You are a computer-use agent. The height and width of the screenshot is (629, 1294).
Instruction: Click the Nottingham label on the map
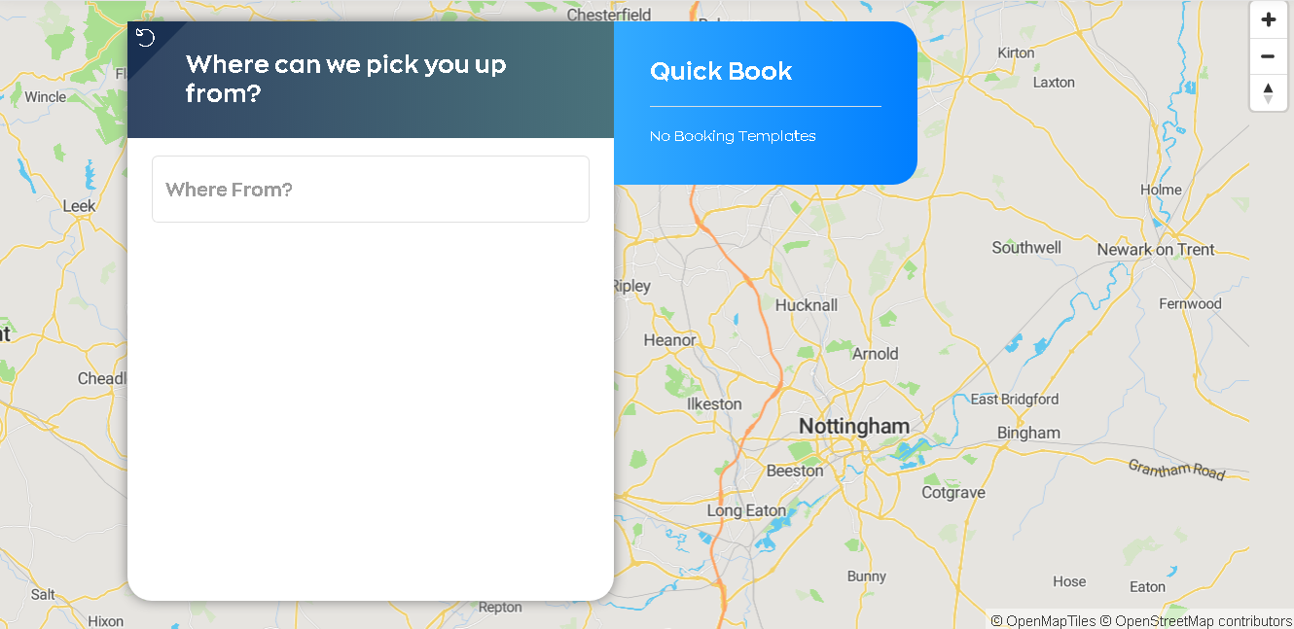click(853, 426)
